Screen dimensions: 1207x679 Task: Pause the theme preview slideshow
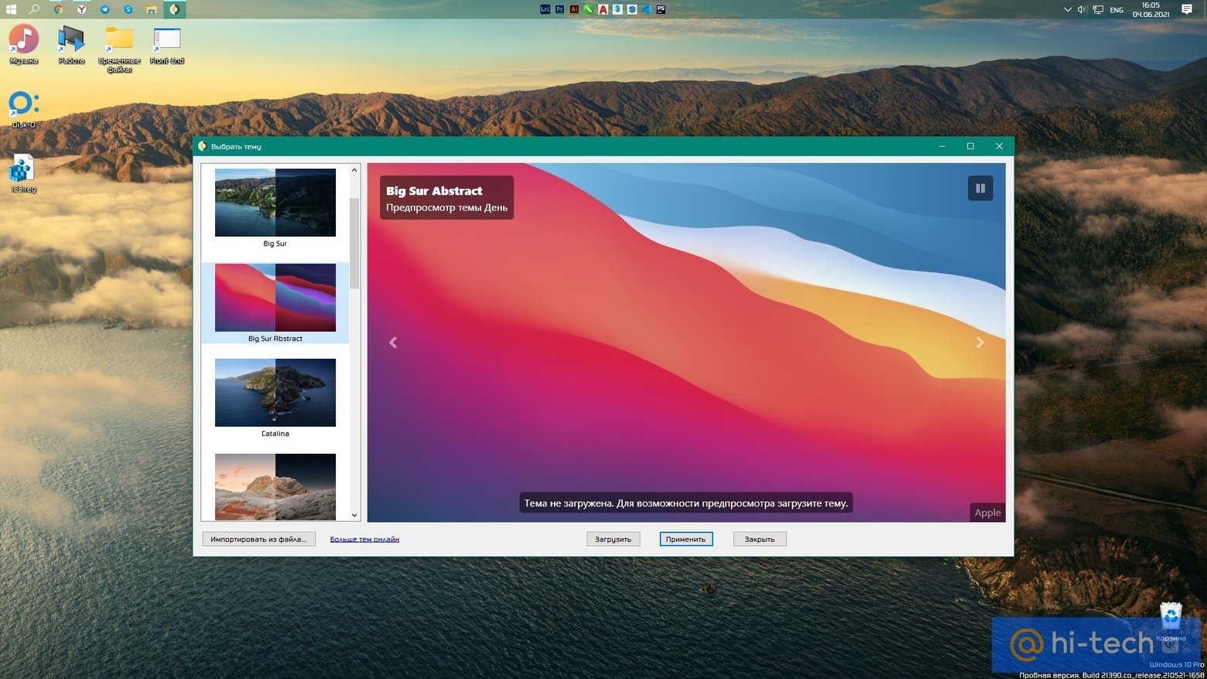(980, 188)
